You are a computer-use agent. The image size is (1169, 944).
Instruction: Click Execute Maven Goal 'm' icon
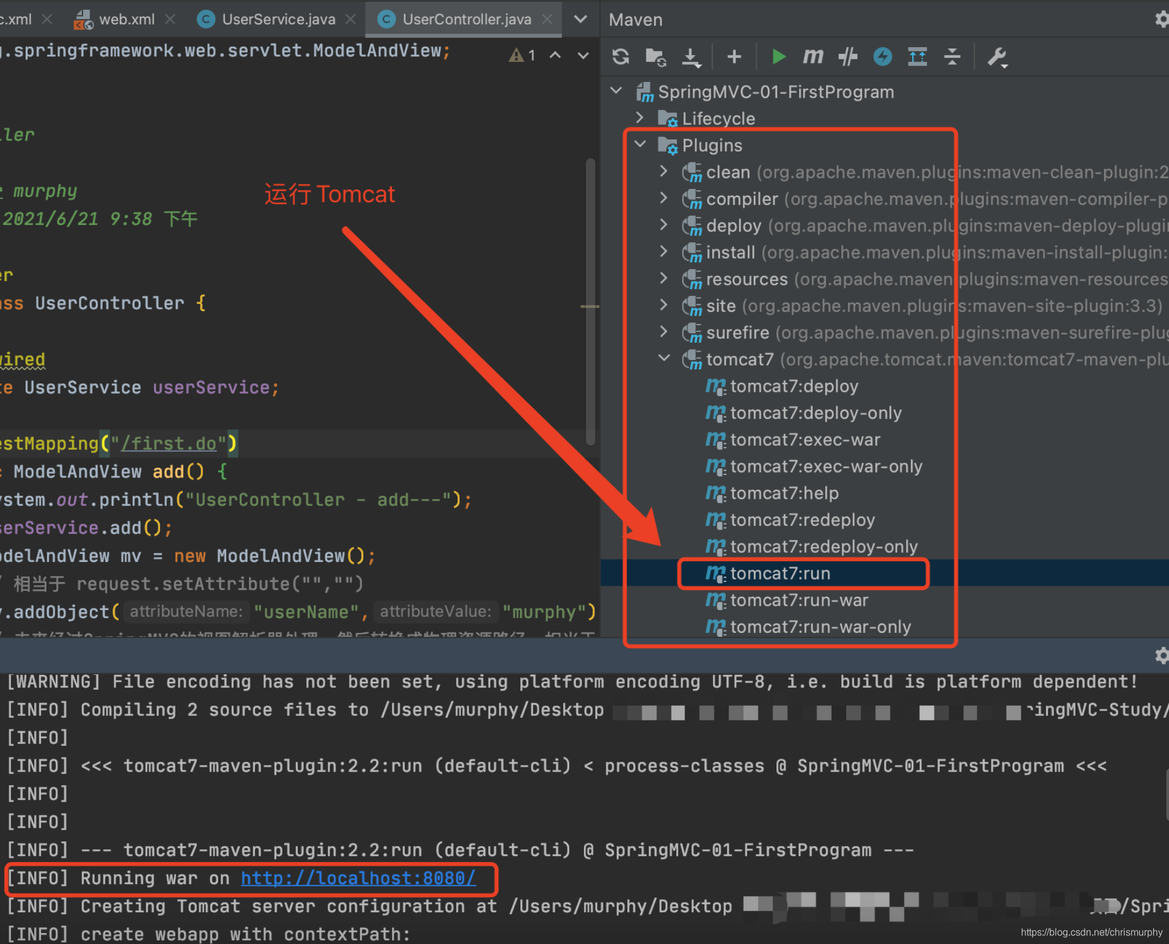click(x=813, y=57)
